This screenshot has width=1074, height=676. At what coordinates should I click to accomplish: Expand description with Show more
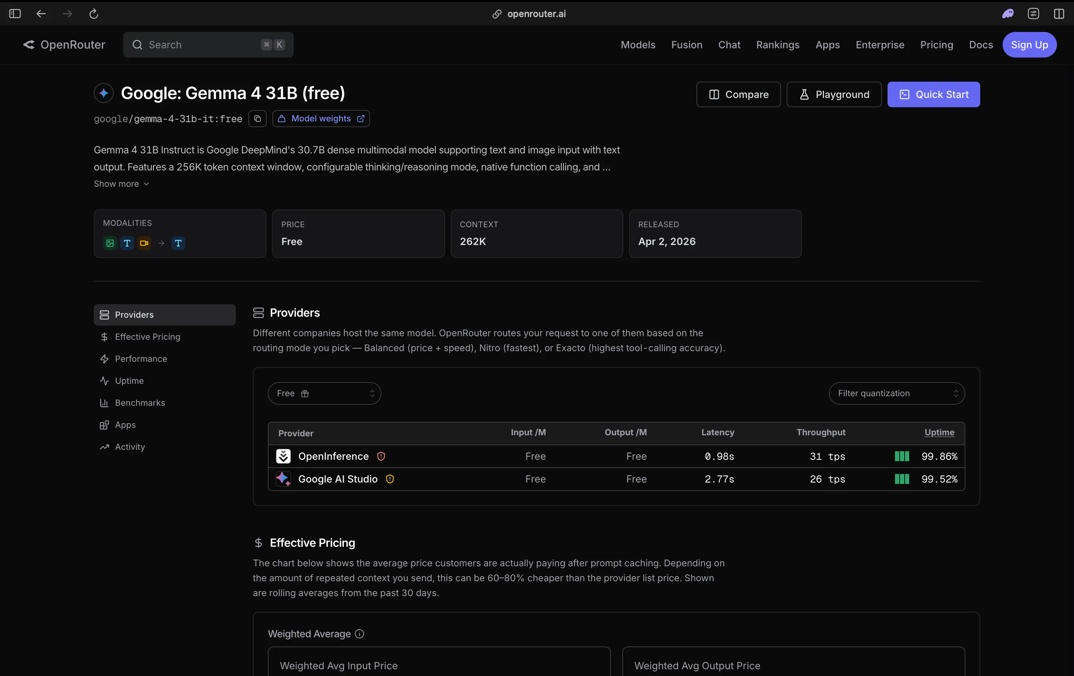121,184
